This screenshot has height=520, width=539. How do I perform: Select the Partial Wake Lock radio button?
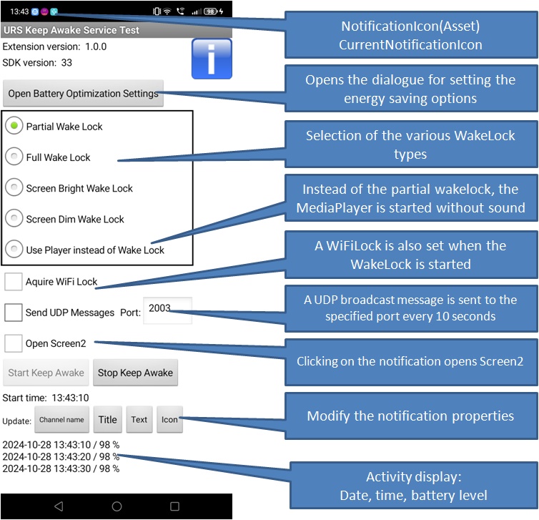[x=14, y=127]
